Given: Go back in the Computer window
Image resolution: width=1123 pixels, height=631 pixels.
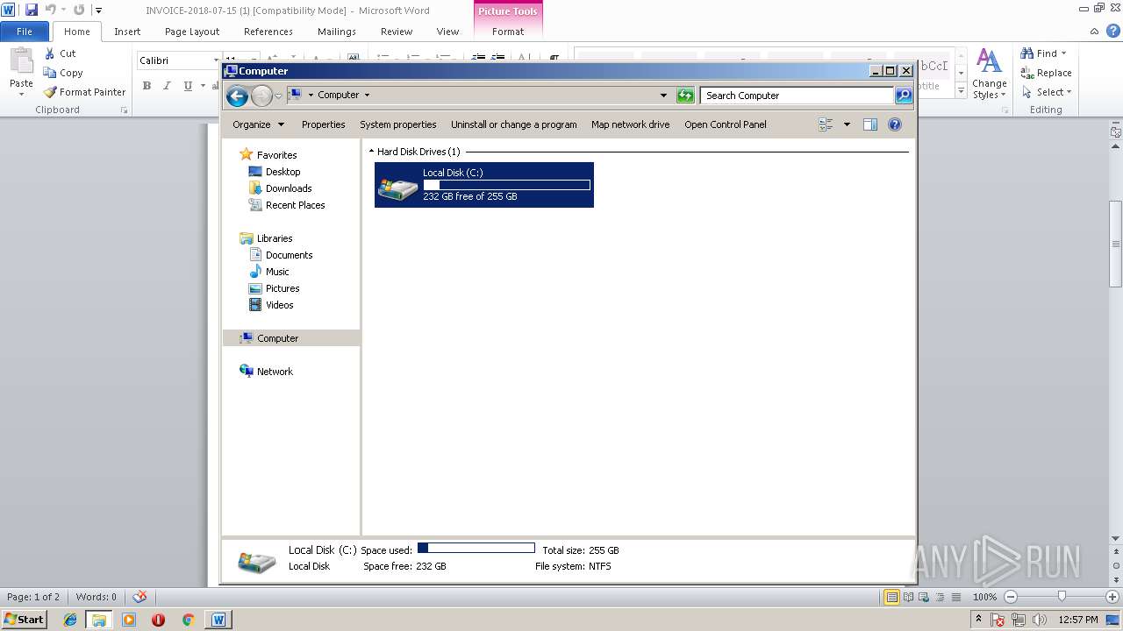Looking at the screenshot, I should click(x=237, y=96).
